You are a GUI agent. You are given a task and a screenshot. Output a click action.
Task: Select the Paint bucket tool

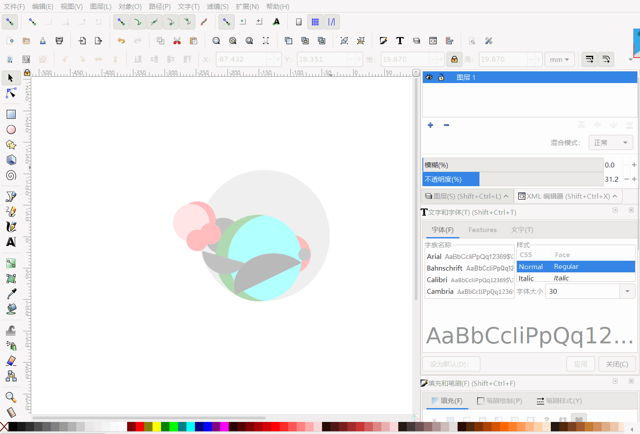(x=11, y=309)
